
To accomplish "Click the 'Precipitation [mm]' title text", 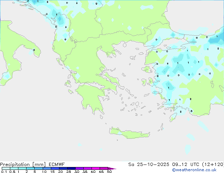I will pos(23,165).
